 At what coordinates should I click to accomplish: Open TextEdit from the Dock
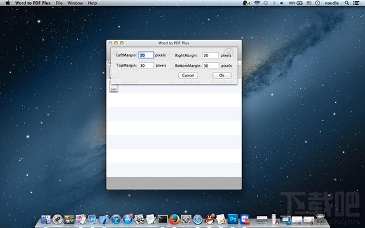point(151,219)
